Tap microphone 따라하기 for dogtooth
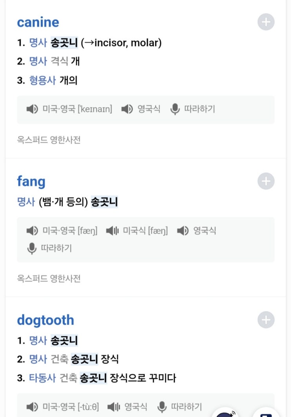The image size is (291, 417). point(162,406)
